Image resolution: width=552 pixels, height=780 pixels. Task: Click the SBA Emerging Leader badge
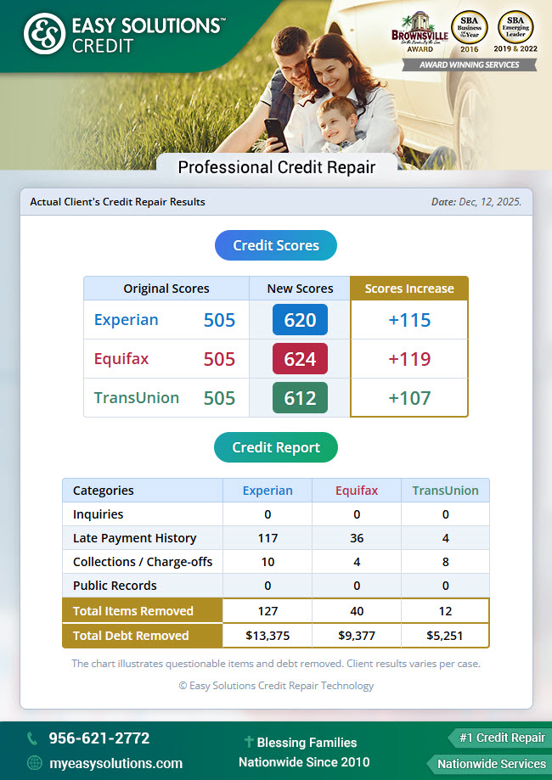(515, 32)
